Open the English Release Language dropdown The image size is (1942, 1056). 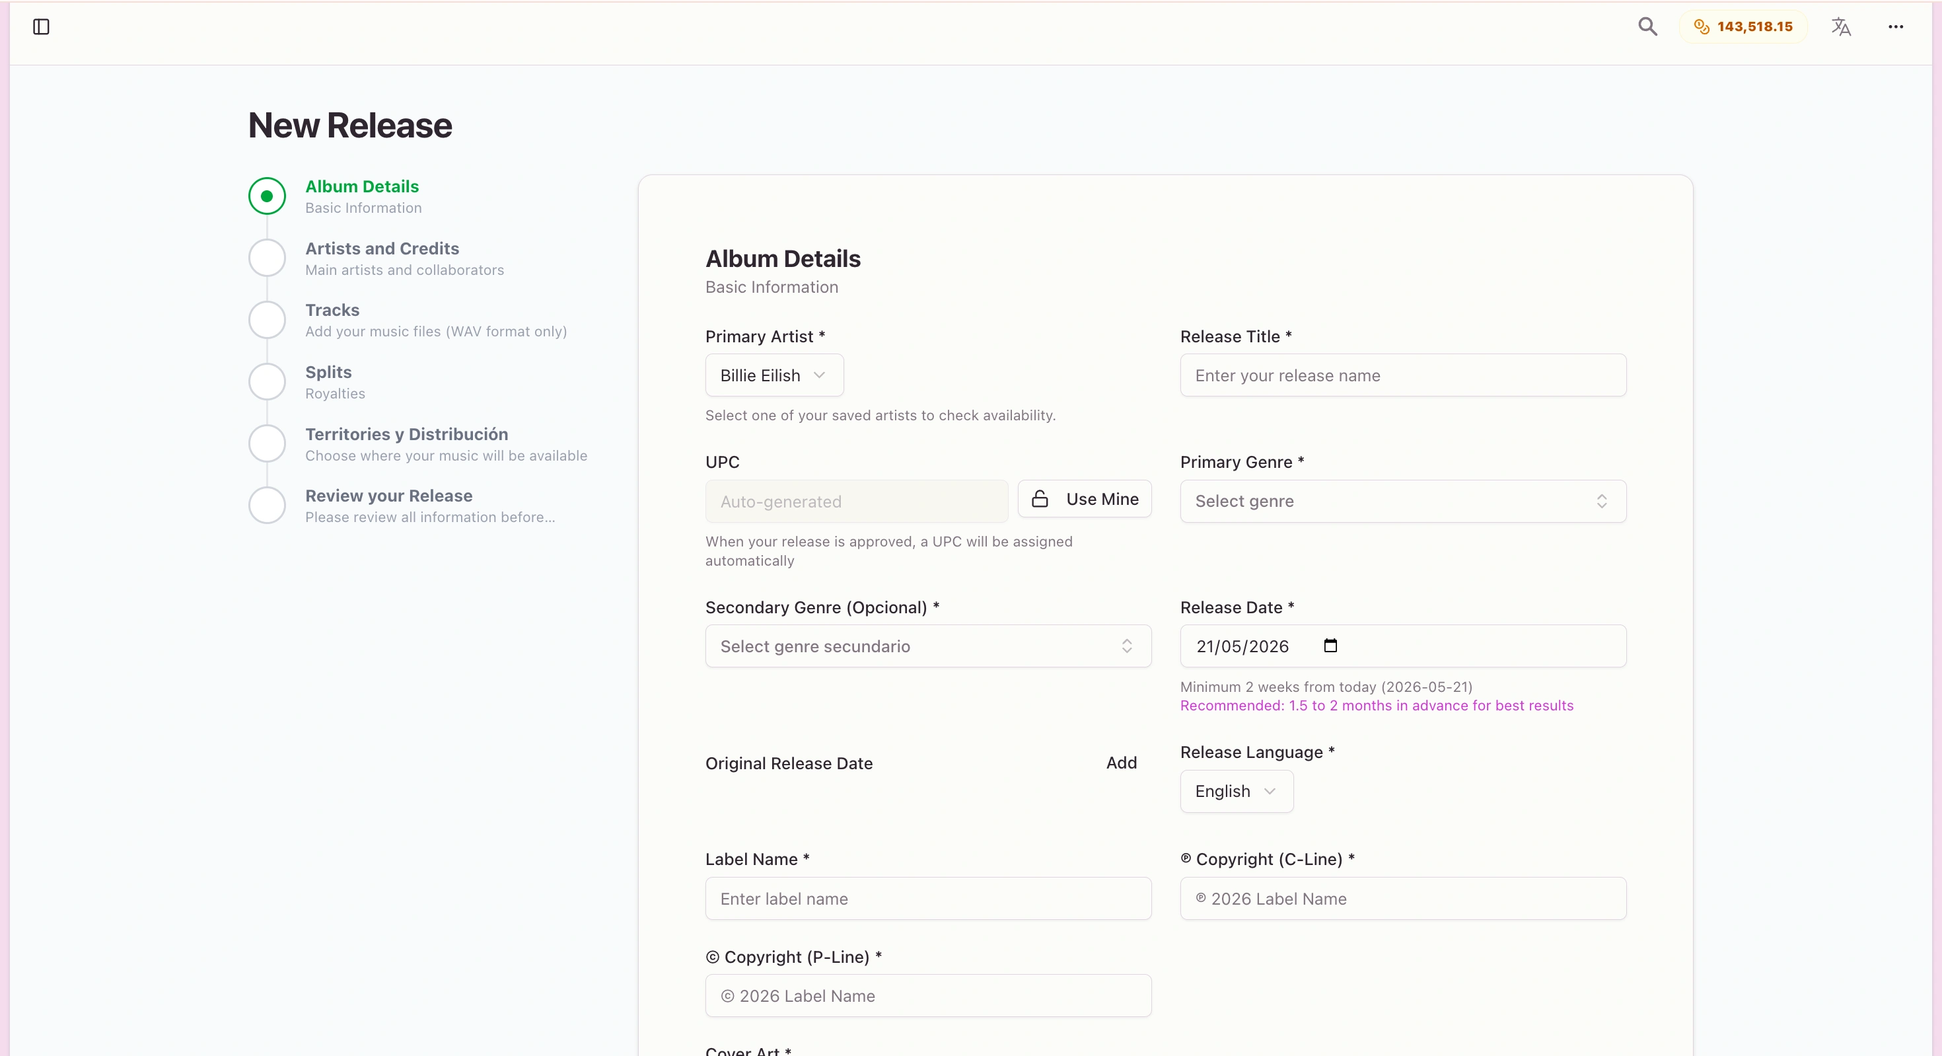[1237, 791]
